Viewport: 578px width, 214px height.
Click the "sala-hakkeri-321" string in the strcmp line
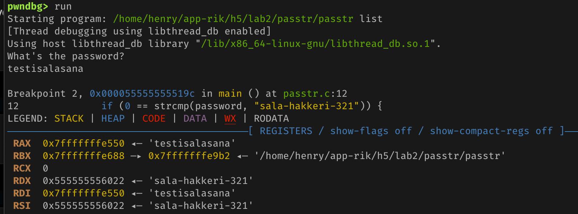[x=306, y=106]
